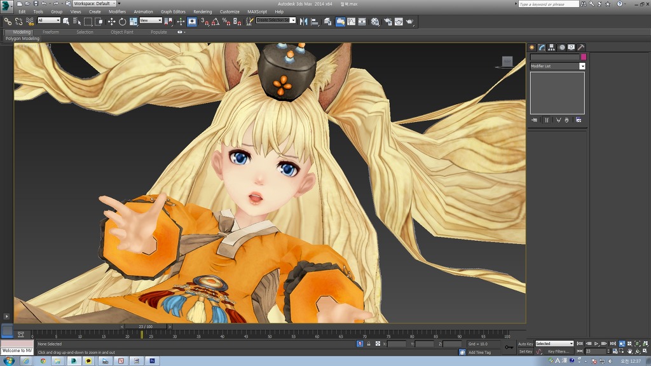Activate the Select and Move tool
Viewport: 651px width, 366px height.
pyautogui.click(x=112, y=21)
